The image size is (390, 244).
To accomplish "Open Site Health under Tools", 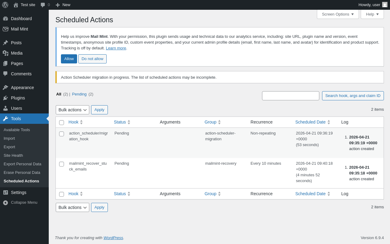I will click(x=13, y=155).
